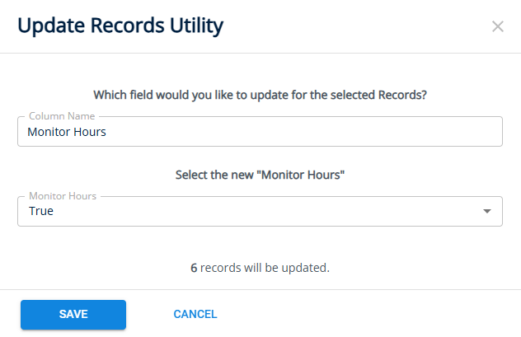Click the quoted "Monitor Hours" in the prompt
Screen dimensions: 521x337
(x=299, y=175)
